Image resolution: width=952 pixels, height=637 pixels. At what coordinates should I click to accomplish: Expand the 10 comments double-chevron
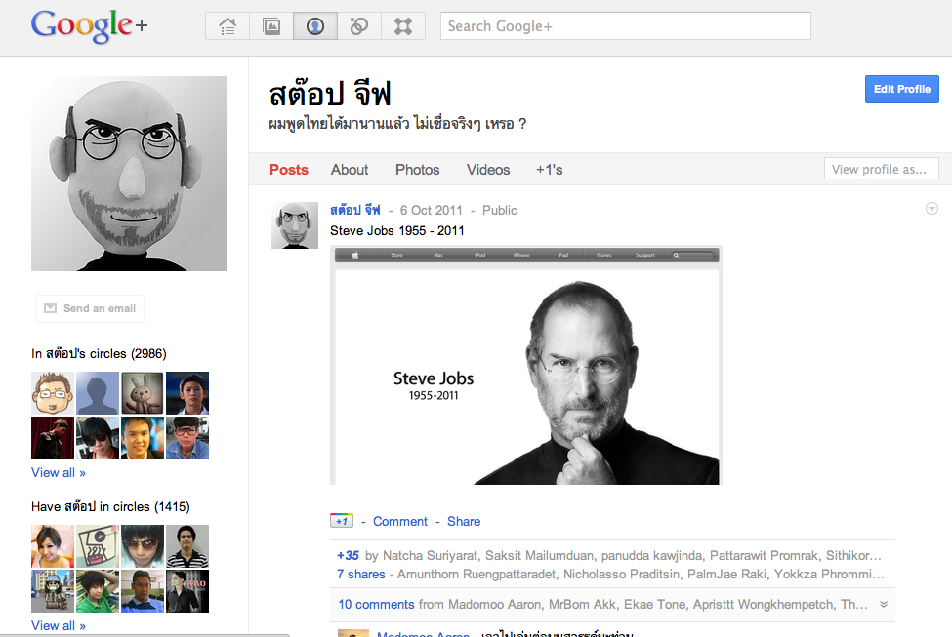[x=884, y=604]
